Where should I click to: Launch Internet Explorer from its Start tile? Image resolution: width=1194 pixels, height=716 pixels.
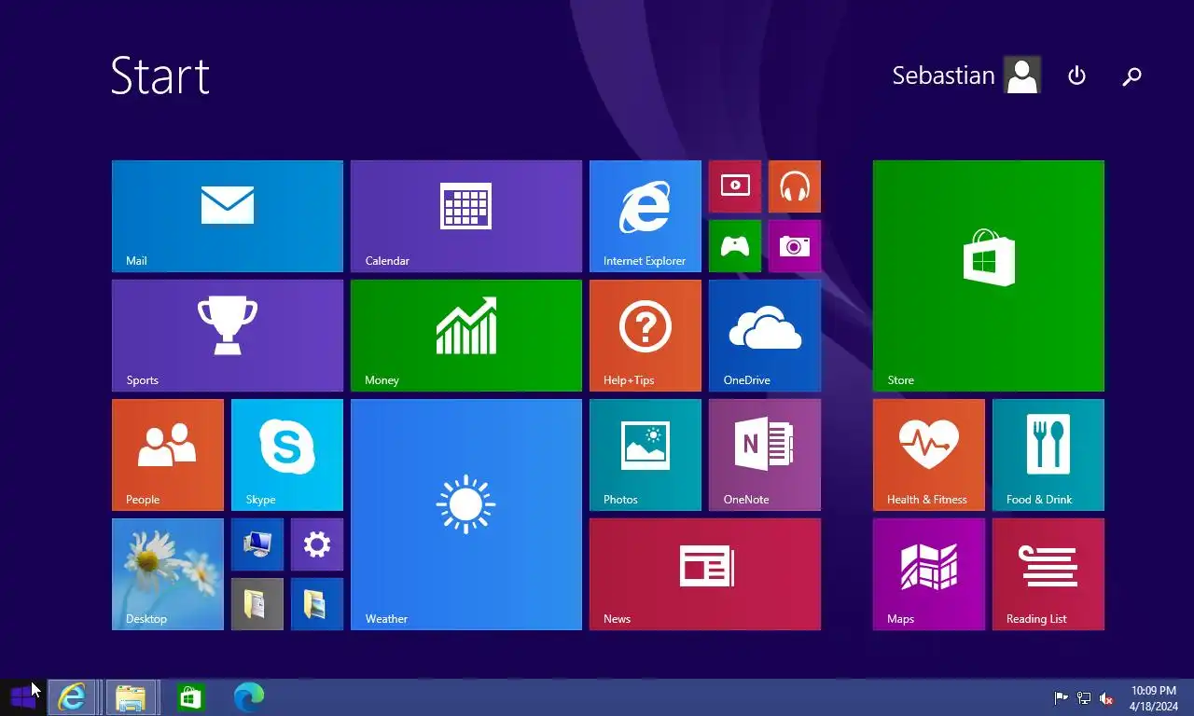646,216
